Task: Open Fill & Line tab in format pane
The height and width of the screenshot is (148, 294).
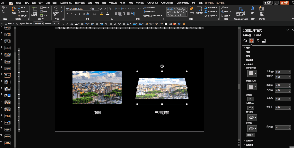Action: point(245,41)
